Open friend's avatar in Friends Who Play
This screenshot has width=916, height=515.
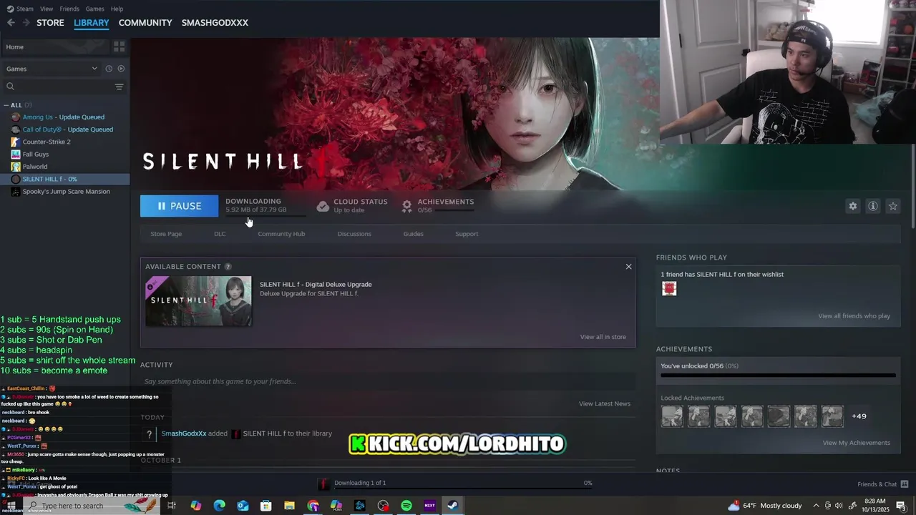tap(669, 288)
